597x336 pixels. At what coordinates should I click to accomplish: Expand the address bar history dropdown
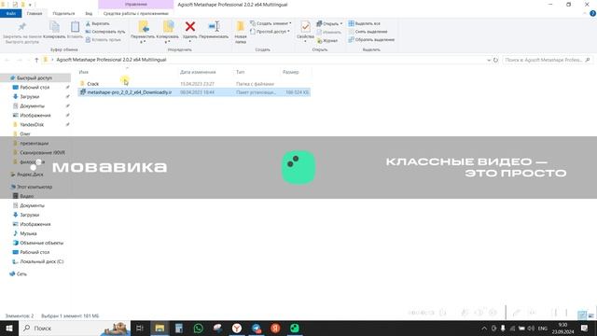click(x=489, y=60)
